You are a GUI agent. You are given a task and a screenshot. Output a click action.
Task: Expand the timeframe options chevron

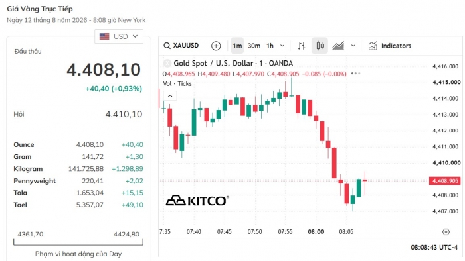click(282, 46)
